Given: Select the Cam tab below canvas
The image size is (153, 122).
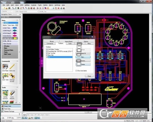Looking at the screenshot, I should pyautogui.click(x=24, y=115).
